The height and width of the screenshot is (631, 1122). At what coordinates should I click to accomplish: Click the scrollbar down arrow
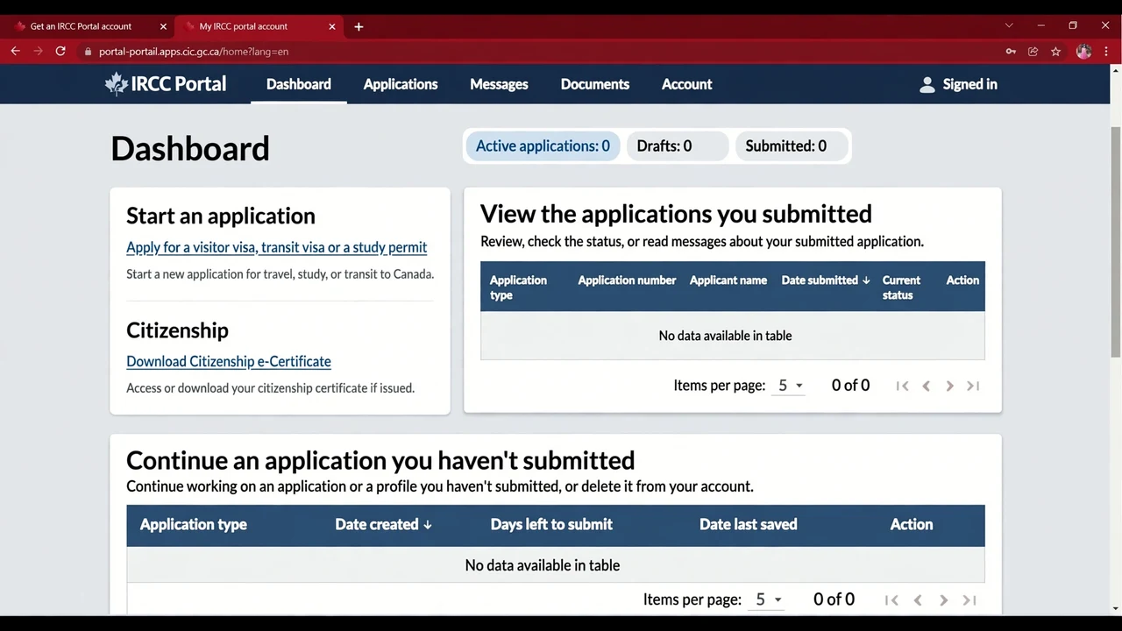(x=1115, y=608)
